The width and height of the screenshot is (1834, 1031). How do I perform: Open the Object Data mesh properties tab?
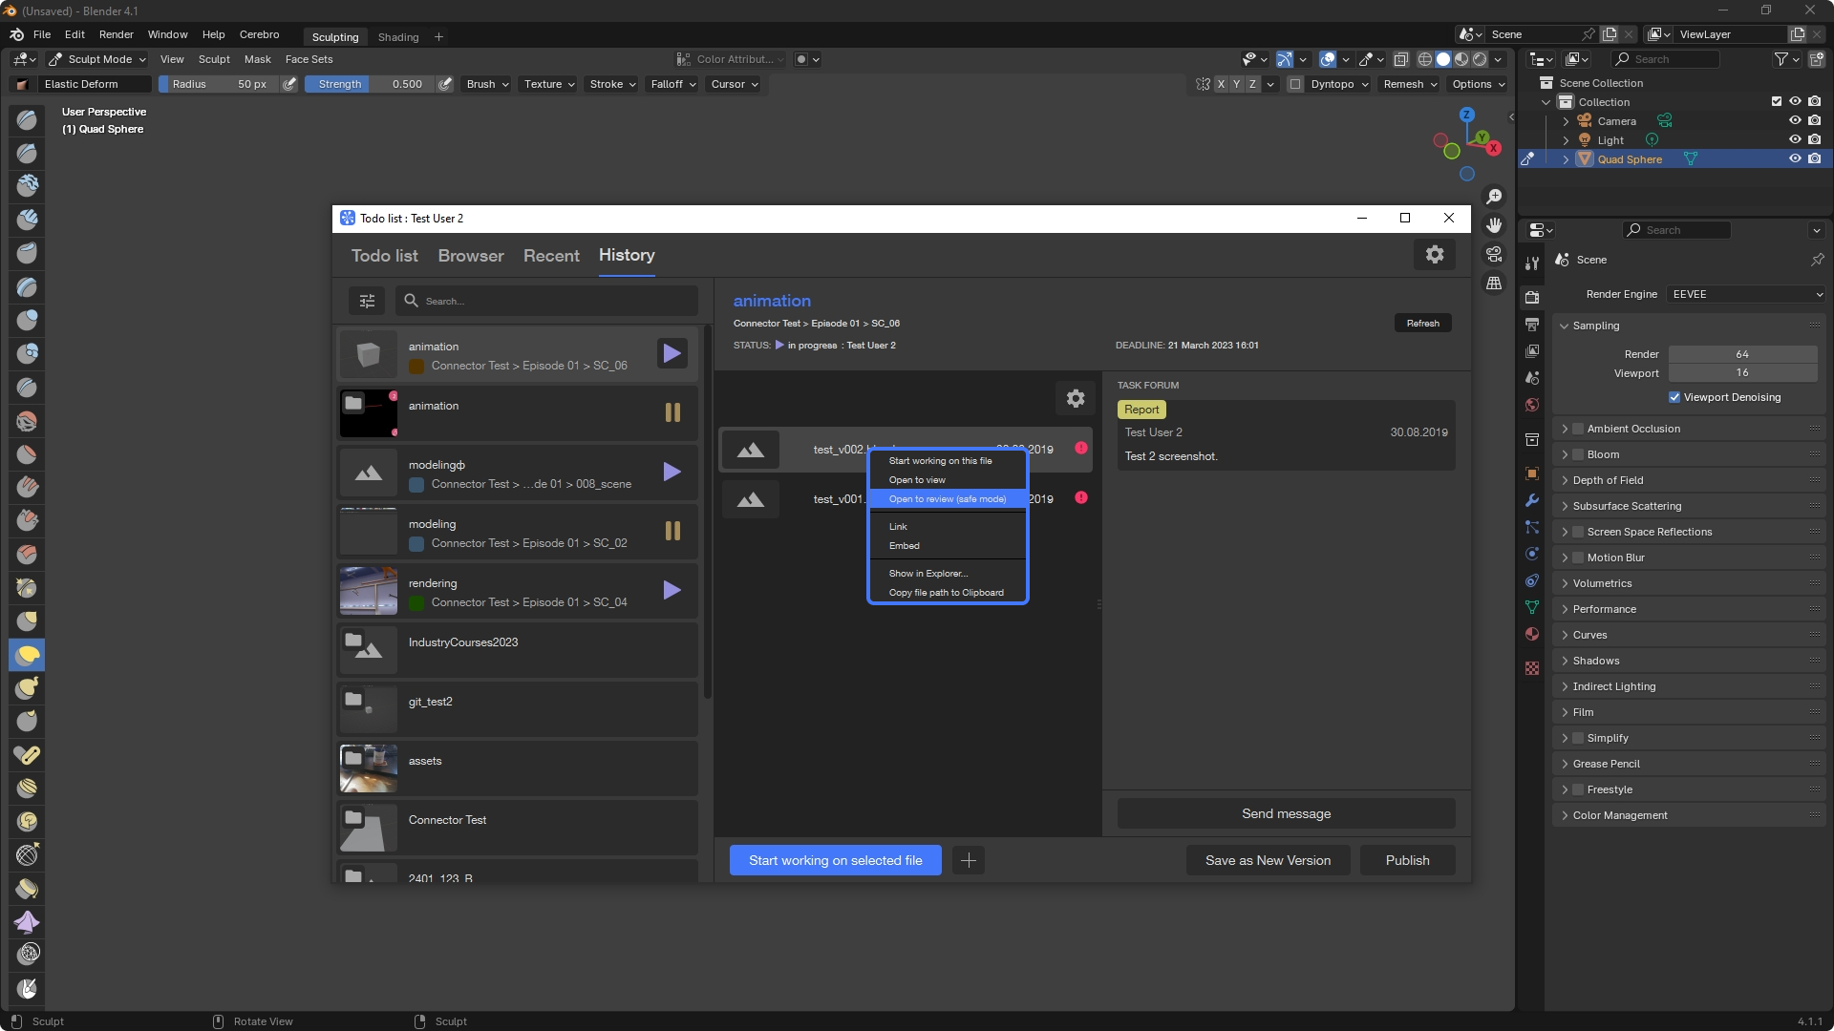click(1532, 607)
